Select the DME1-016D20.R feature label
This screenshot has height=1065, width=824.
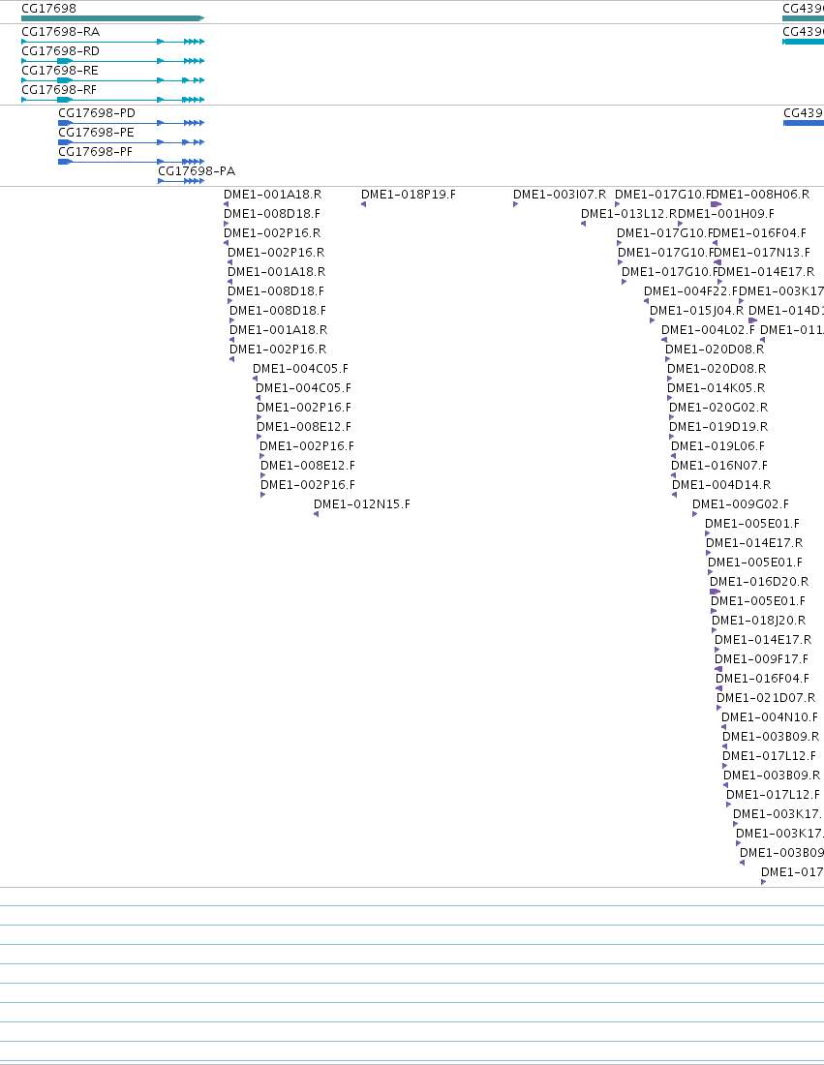click(x=759, y=582)
